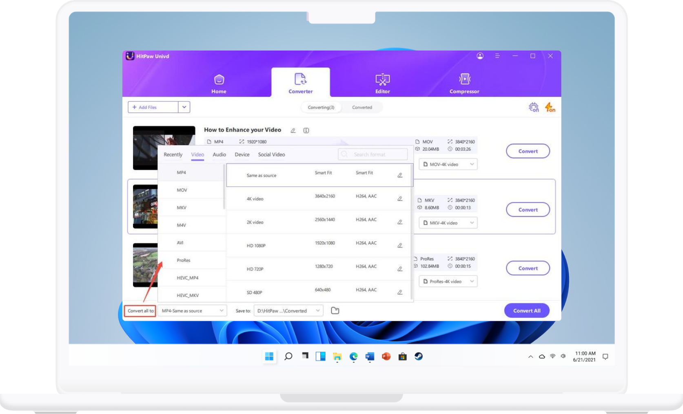Open the output folder icon next to Save to

[335, 310]
